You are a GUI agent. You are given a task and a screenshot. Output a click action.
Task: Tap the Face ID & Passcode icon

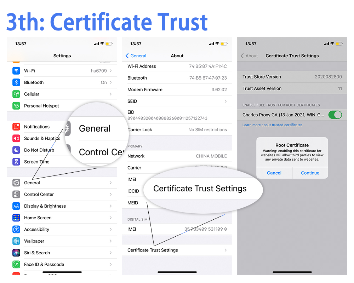(16, 265)
